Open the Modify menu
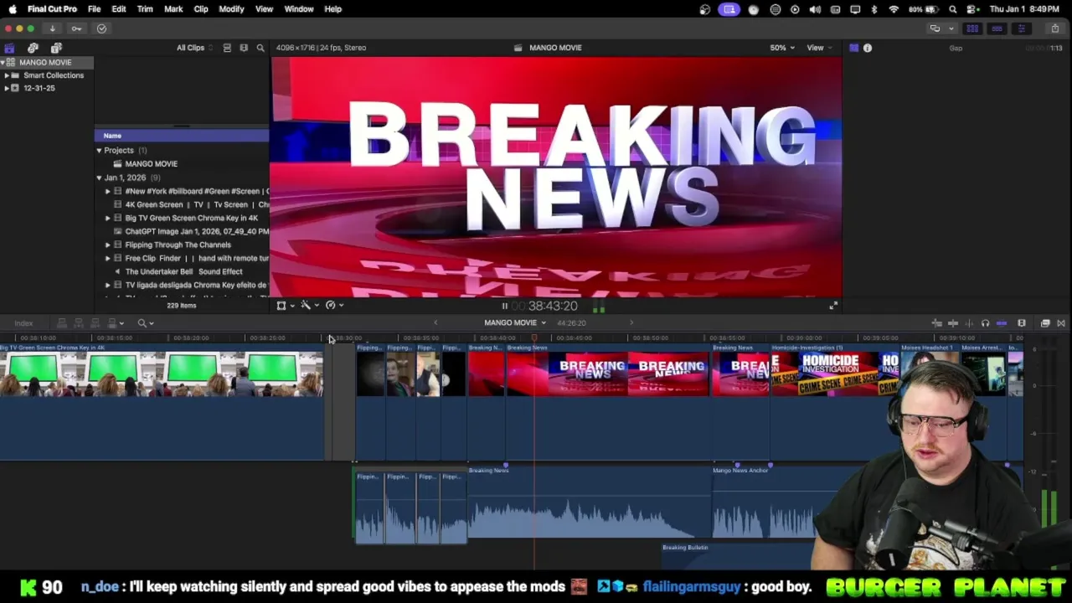This screenshot has height=603, width=1072. pos(231,9)
